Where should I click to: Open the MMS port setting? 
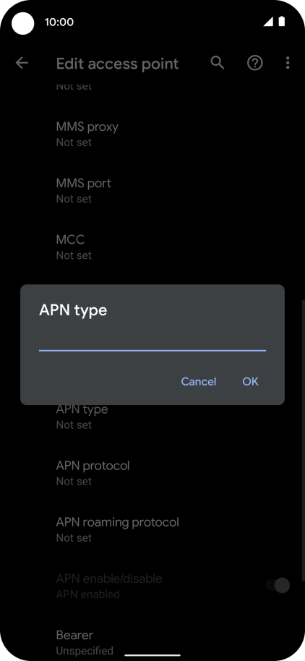pos(152,190)
